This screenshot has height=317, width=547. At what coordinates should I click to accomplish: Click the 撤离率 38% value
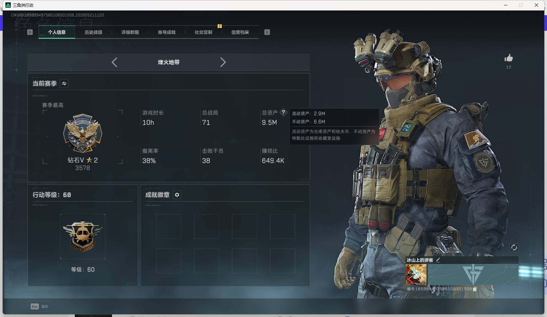point(149,161)
